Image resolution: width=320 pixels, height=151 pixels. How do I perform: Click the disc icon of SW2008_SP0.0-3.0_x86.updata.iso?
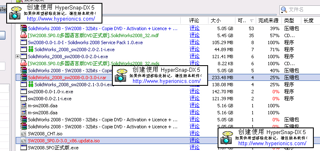pos(24,140)
